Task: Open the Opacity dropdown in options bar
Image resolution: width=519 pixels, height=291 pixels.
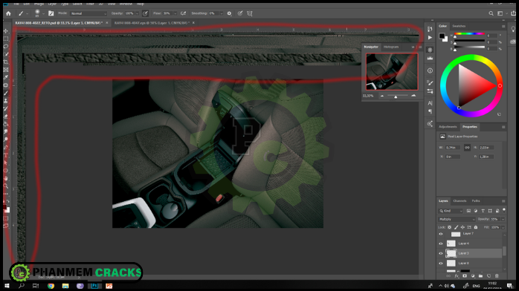Action: [137, 13]
